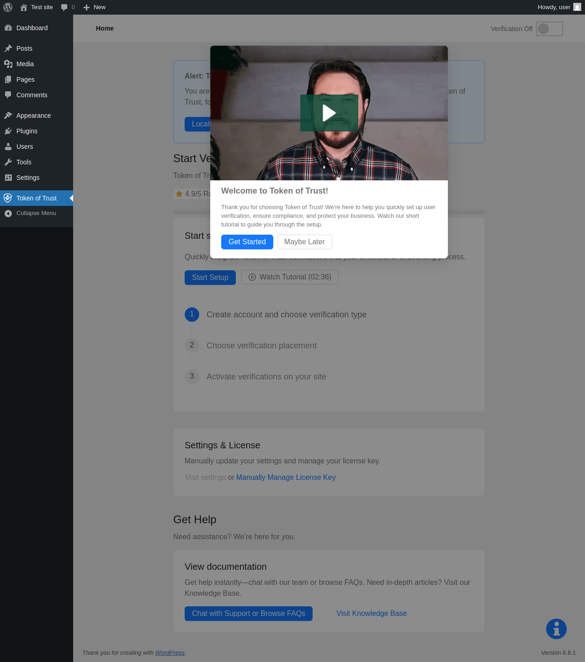Select the Token of Trust menu item
The height and width of the screenshot is (662, 585).
point(37,198)
